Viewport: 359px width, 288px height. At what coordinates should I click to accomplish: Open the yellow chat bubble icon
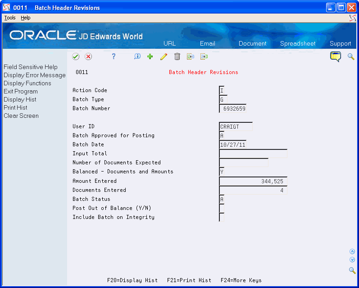[336, 57]
